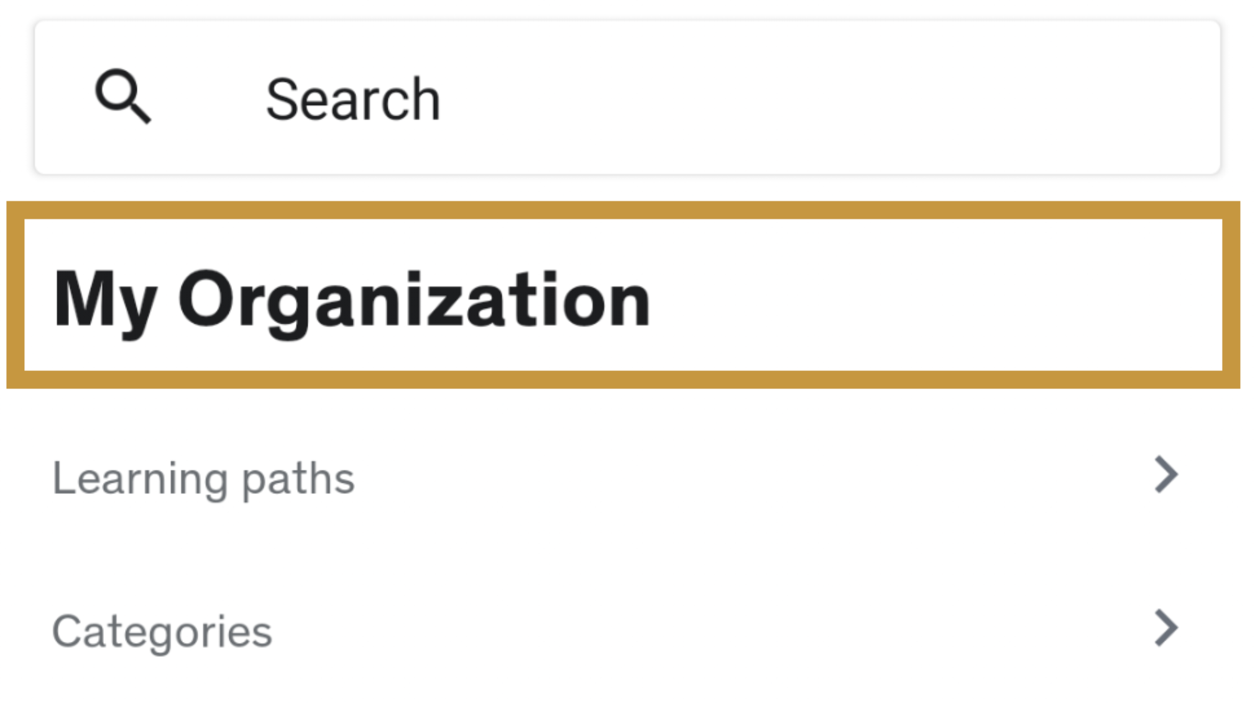Click the highlighted My Organization section
Screen dimensions: 1255x704
[623, 295]
